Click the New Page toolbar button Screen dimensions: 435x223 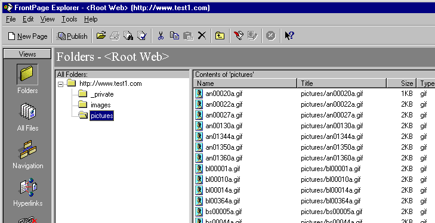click(27, 36)
